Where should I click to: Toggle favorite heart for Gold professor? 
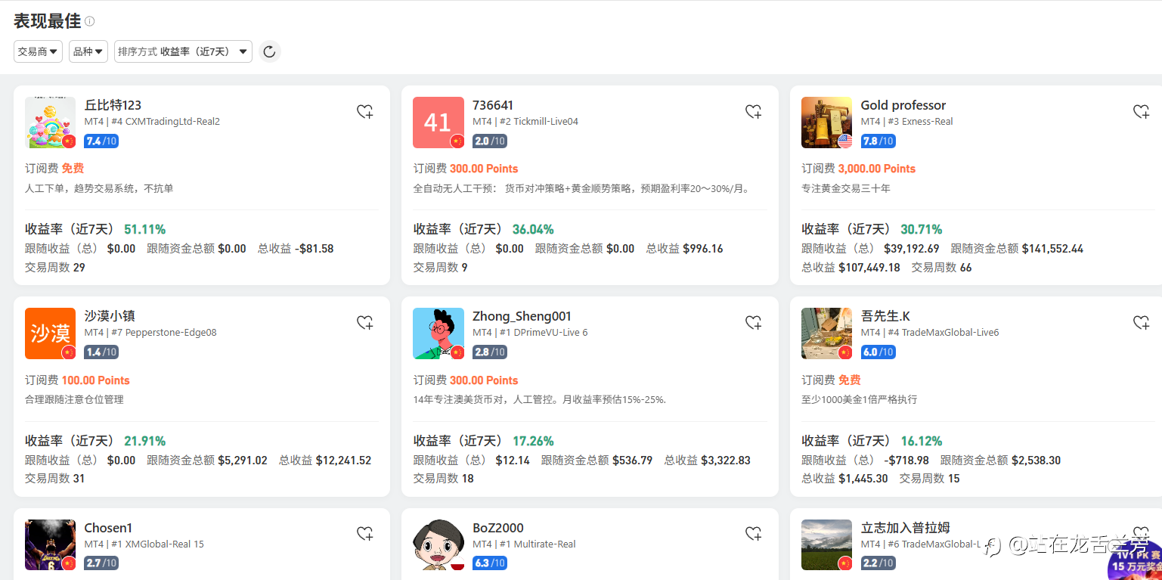click(x=1142, y=112)
